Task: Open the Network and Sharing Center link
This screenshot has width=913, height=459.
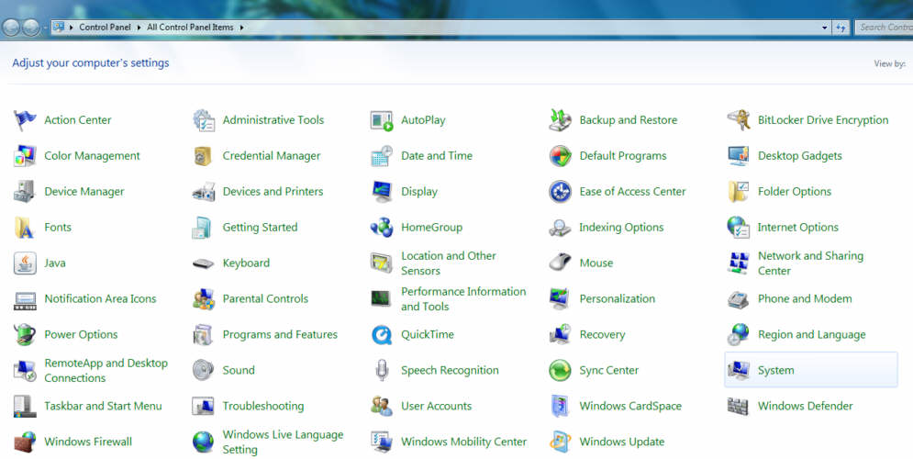Action: 810,263
